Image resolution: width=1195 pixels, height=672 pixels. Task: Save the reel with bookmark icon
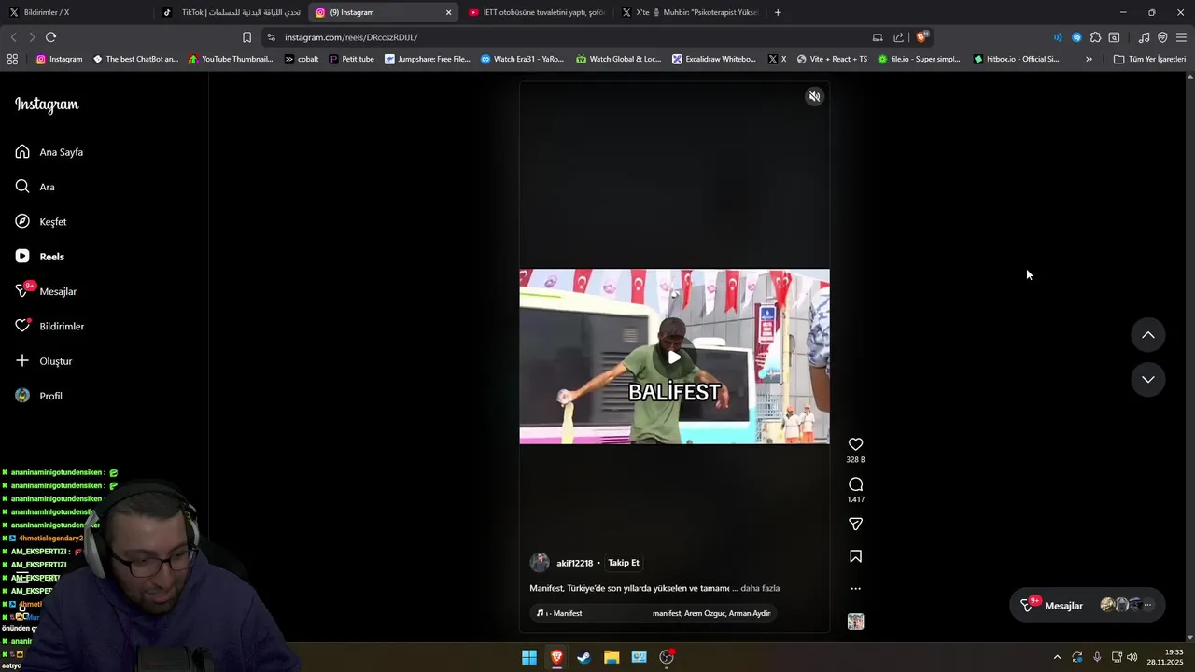click(x=855, y=556)
